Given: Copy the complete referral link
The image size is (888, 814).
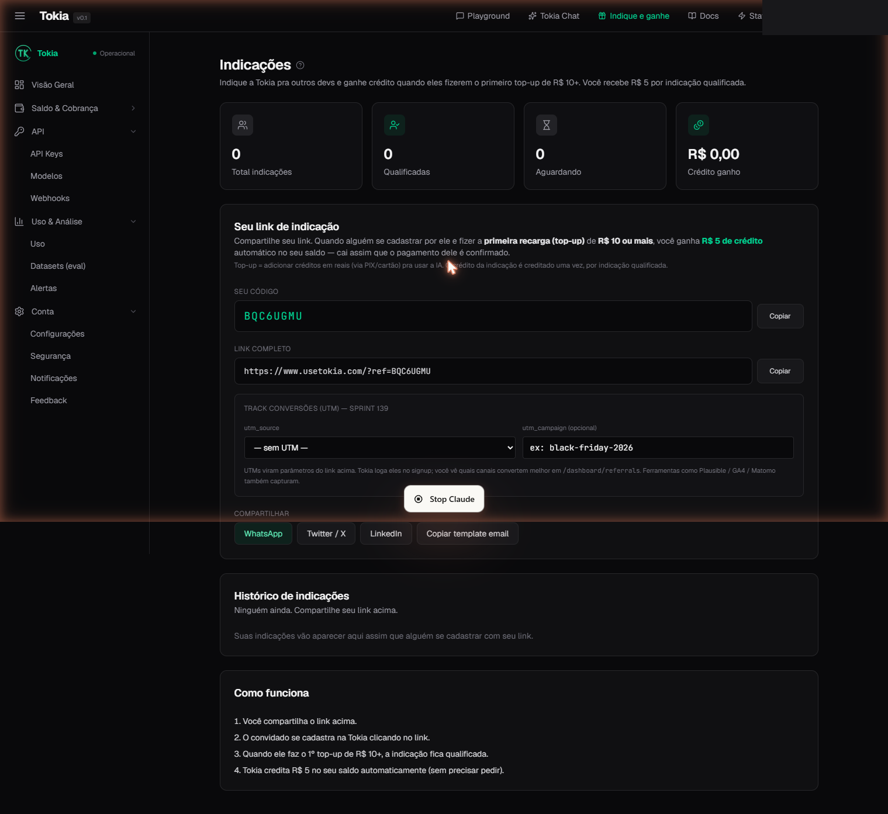Looking at the screenshot, I should (x=780, y=371).
